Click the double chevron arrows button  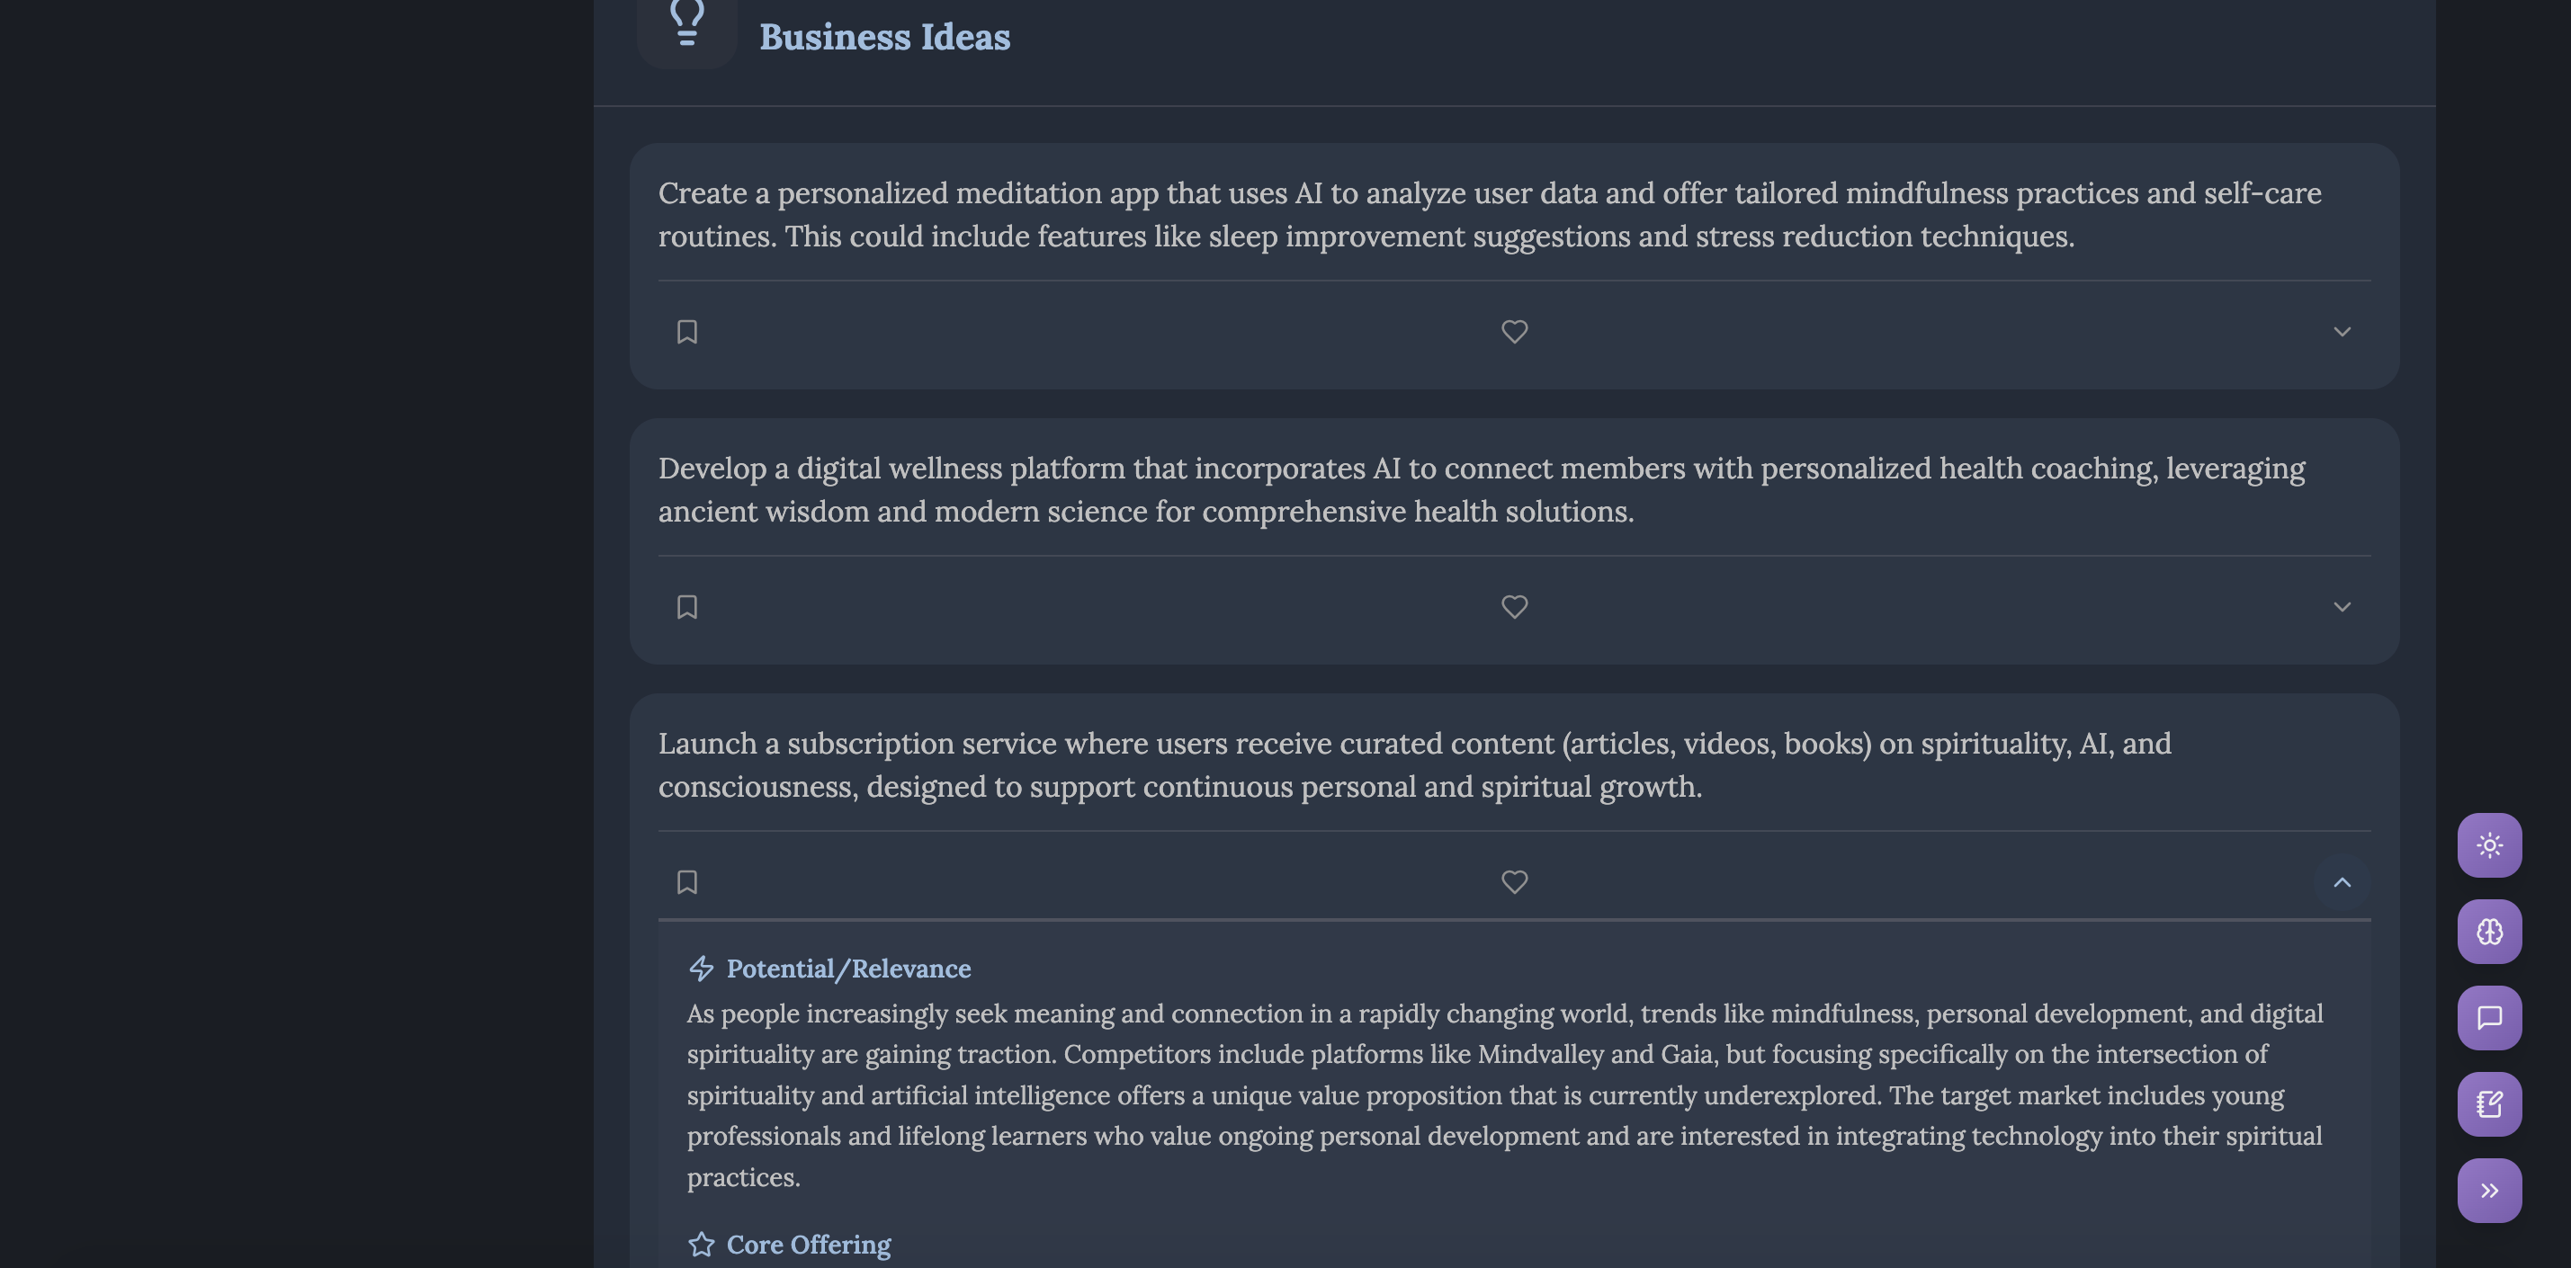pyautogui.click(x=2489, y=1190)
